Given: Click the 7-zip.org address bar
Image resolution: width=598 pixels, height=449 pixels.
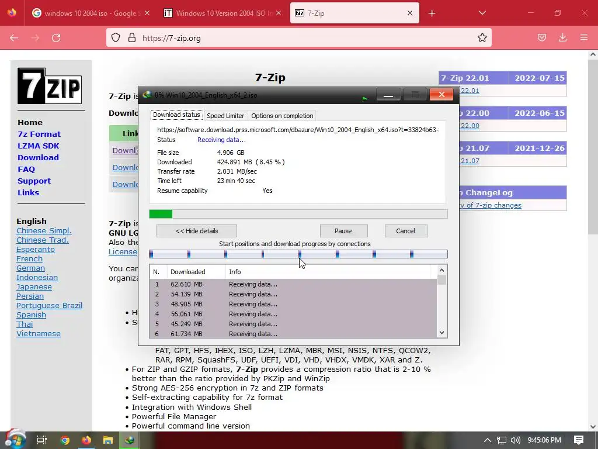Looking at the screenshot, I should click(298, 38).
